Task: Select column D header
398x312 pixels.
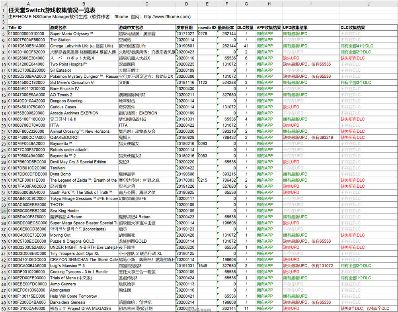Action: pos(187,4)
